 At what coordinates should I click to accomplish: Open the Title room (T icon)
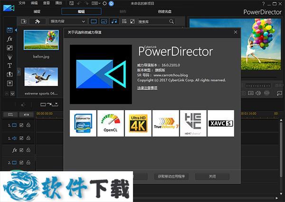[x=9, y=65]
